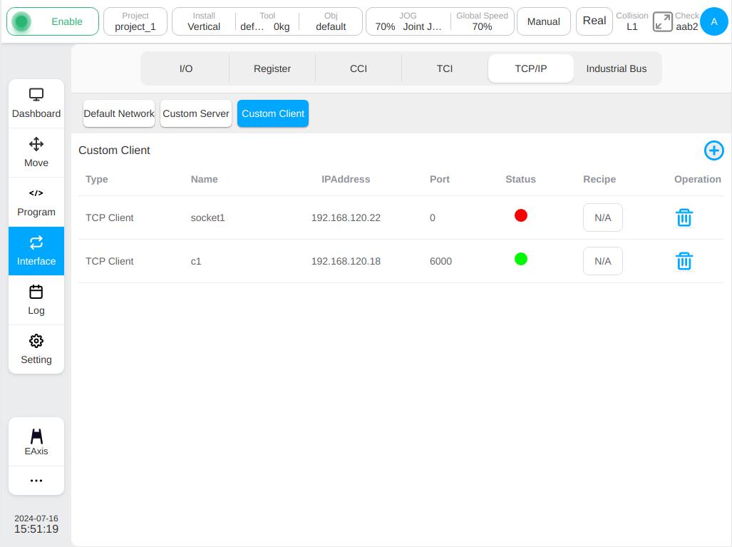The width and height of the screenshot is (732, 547).
Task: Open the EAxis panel
Action: point(36,442)
